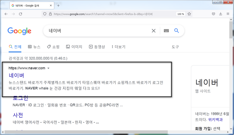Open the 도구 search tools
234x135 pixels.
pyautogui.click(x=175, y=47)
